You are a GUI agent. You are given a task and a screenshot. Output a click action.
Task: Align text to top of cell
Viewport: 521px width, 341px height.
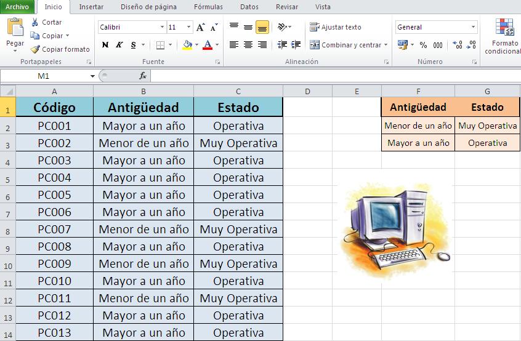click(234, 27)
